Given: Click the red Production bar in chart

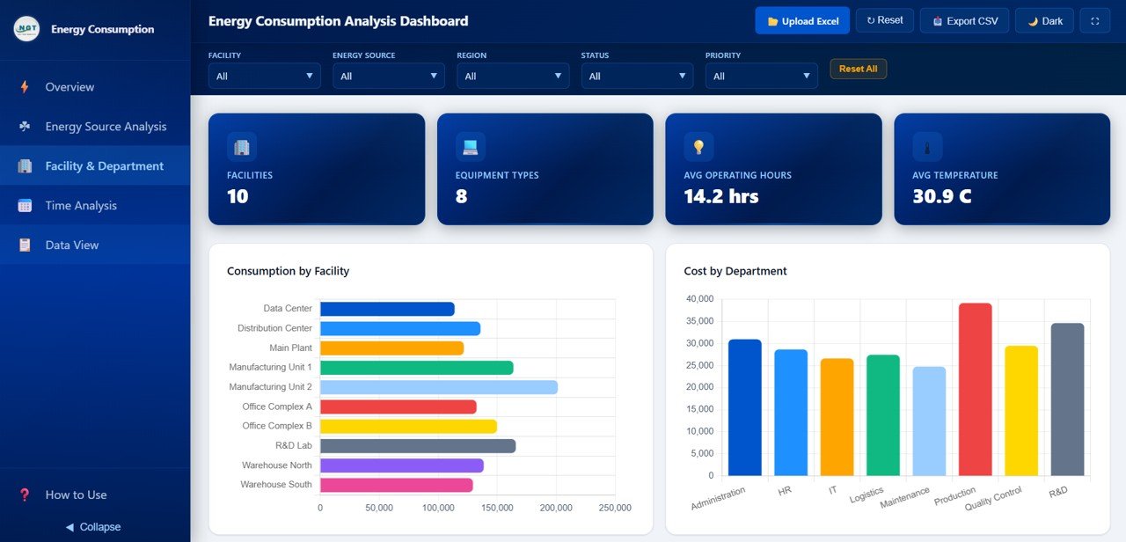Looking at the screenshot, I should 975,389.
